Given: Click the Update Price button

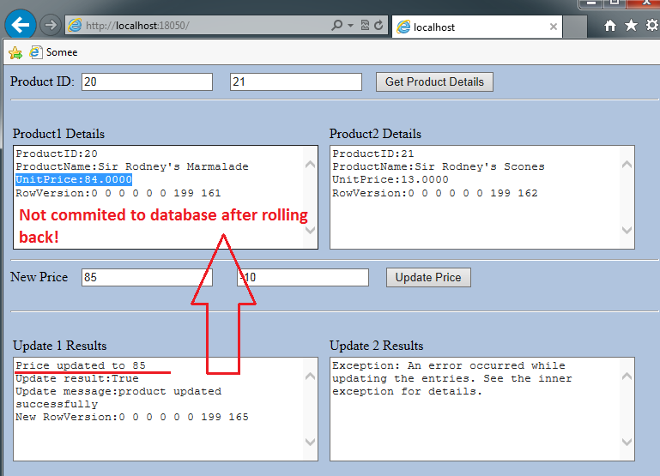Looking at the screenshot, I should coord(428,277).
